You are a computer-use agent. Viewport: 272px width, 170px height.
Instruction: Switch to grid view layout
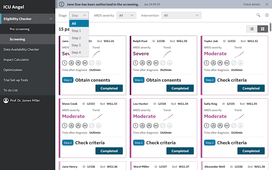coord(263,29)
